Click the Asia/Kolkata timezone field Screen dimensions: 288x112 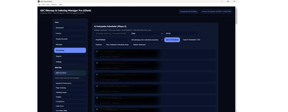coord(111,40)
